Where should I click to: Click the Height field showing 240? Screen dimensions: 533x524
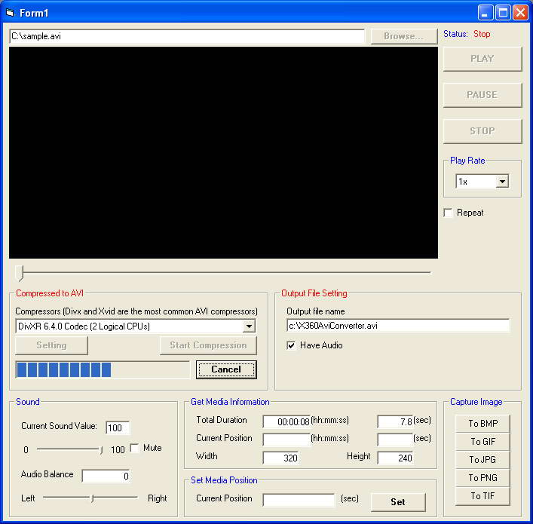click(x=396, y=458)
